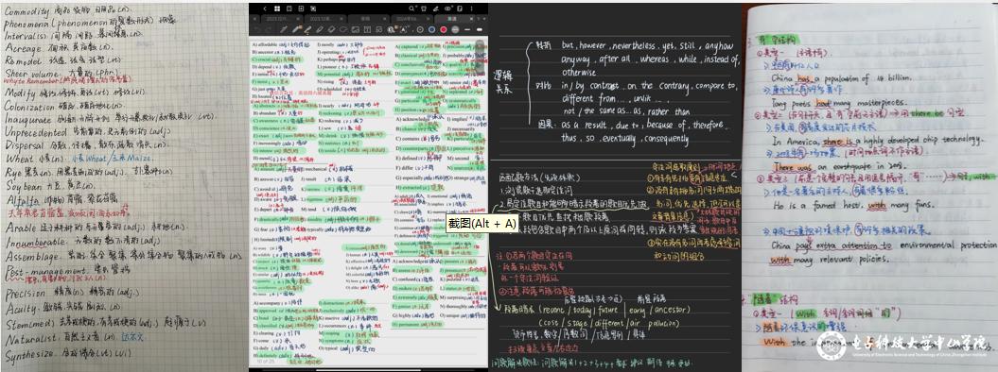Pick the blue pen color swatch
Image resolution: width=998 pixels, height=372 pixels.
pyautogui.click(x=431, y=29)
